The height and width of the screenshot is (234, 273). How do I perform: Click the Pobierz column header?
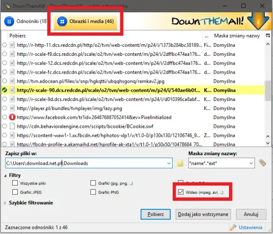click(17, 36)
